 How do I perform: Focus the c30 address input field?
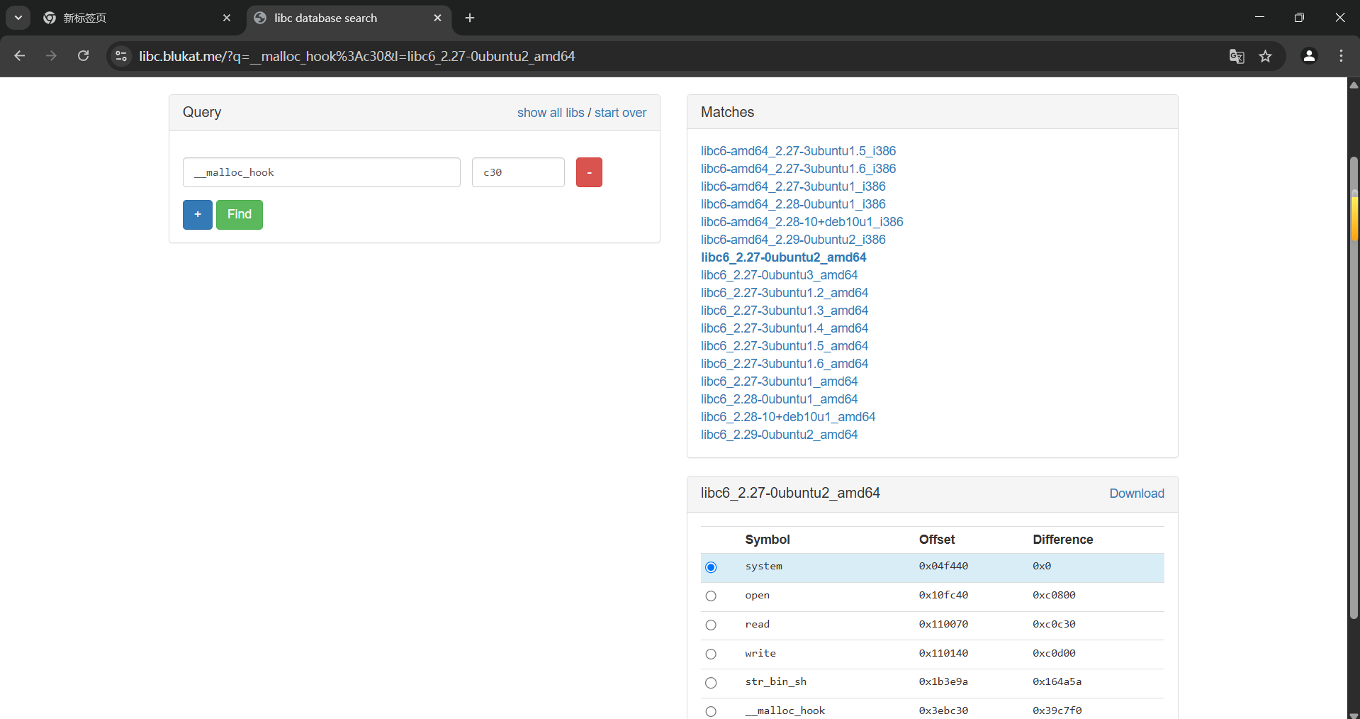[x=518, y=172]
